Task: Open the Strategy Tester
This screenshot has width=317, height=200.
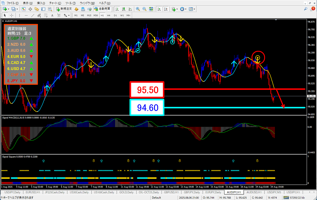Action: coord(50,9)
